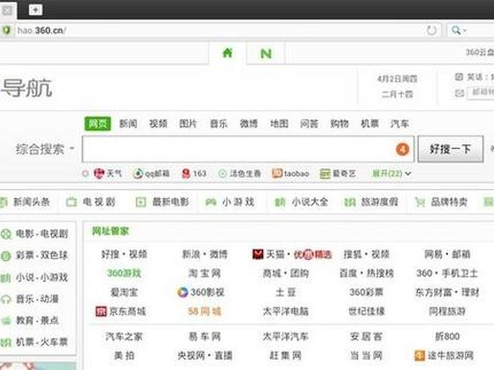Image resolution: width=494 pixels, height=370 pixels.
Task: Click the 4月2日 date display
Action: coord(397,79)
